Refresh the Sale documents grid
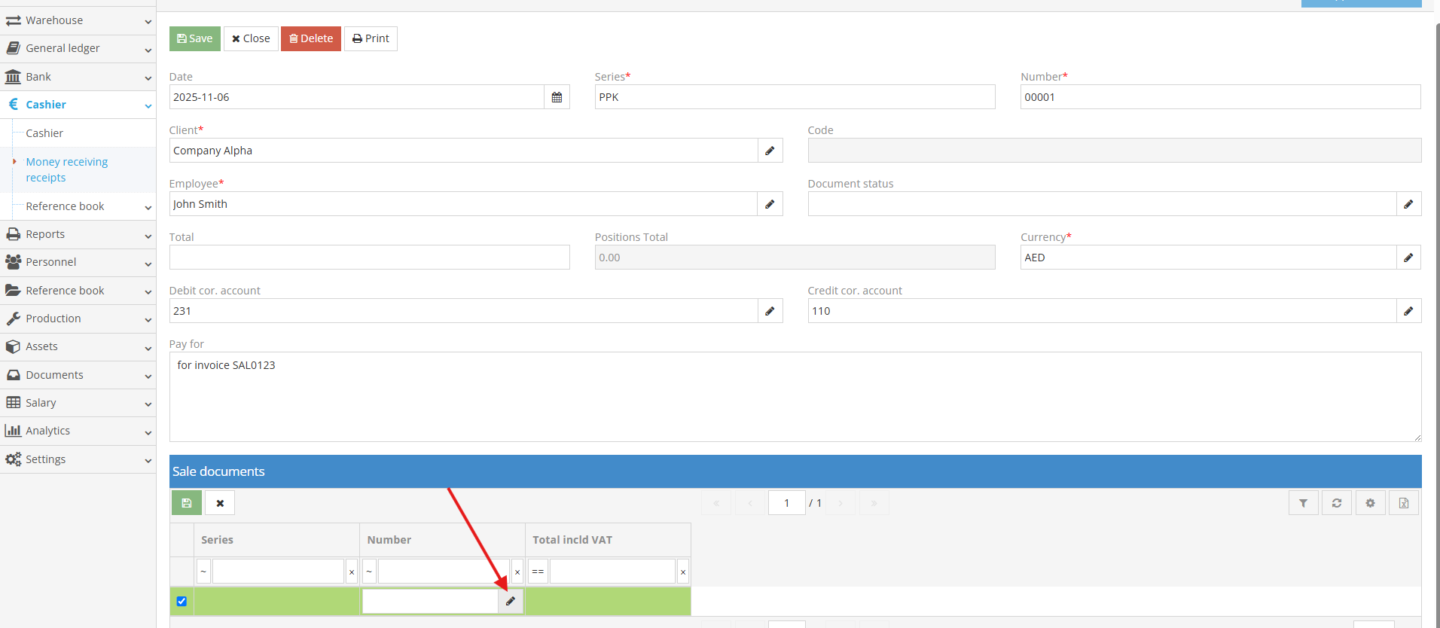The image size is (1440, 628). point(1337,503)
